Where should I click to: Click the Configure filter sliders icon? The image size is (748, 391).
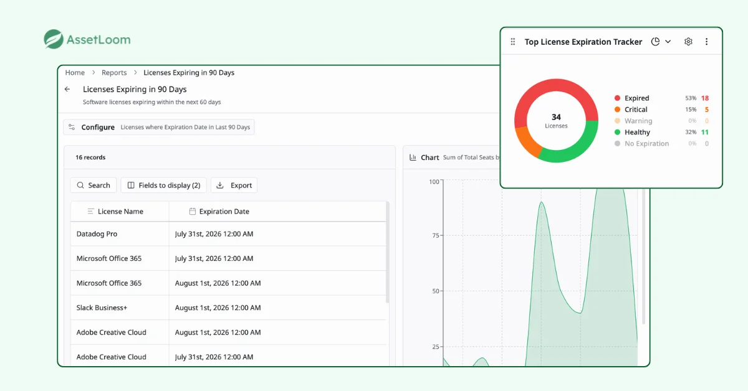[x=72, y=127]
